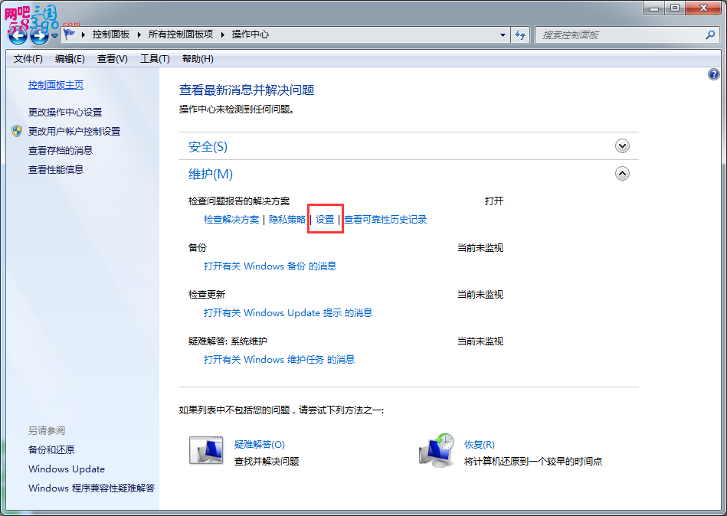Open 恢复(R) link
This screenshot has width=727, height=516.
click(x=480, y=445)
